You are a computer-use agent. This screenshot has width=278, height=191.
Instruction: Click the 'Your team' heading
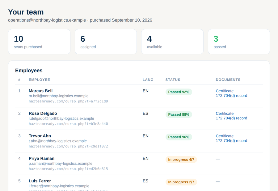point(26,12)
